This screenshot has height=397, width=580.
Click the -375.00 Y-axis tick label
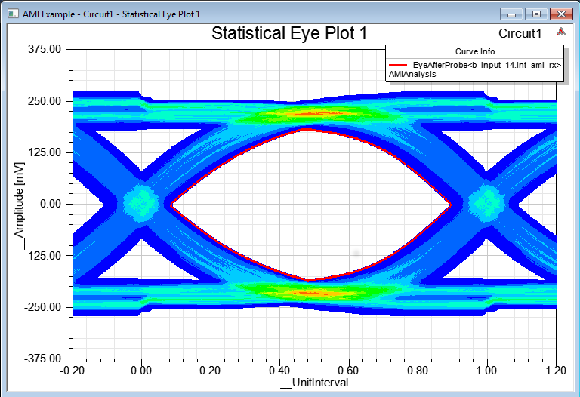click(x=42, y=359)
